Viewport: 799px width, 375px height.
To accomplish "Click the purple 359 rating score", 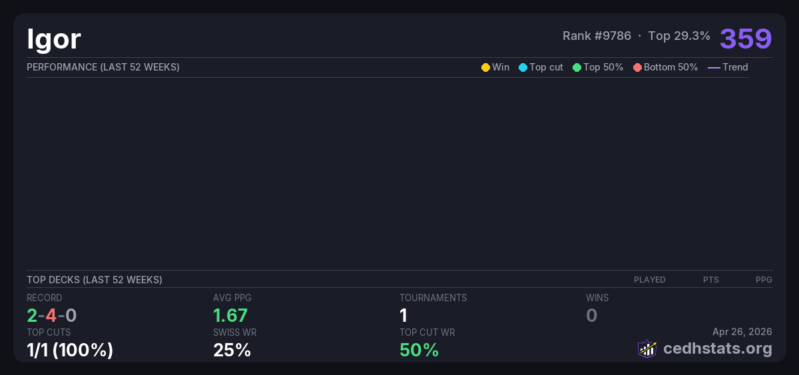I will (745, 39).
